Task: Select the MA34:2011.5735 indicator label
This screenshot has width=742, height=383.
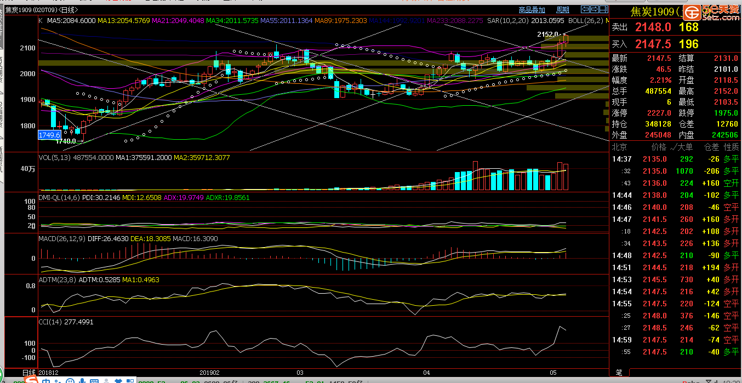Action: [x=232, y=20]
